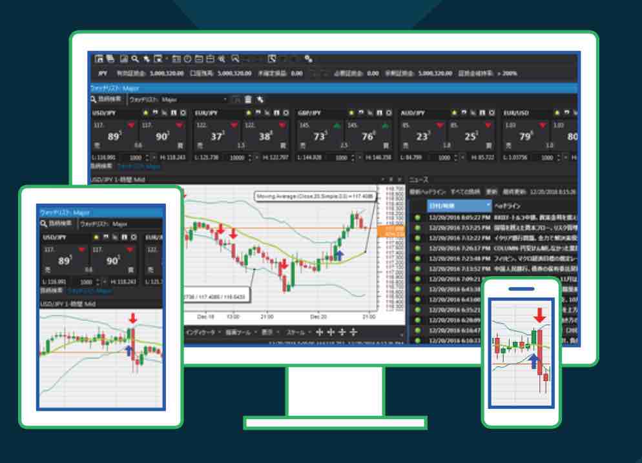This screenshot has height=463, width=642.
Task: Open the インディケータ dropdown under chart
Action: pyautogui.click(x=202, y=332)
